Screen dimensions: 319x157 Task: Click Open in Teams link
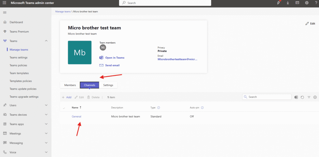click(114, 58)
